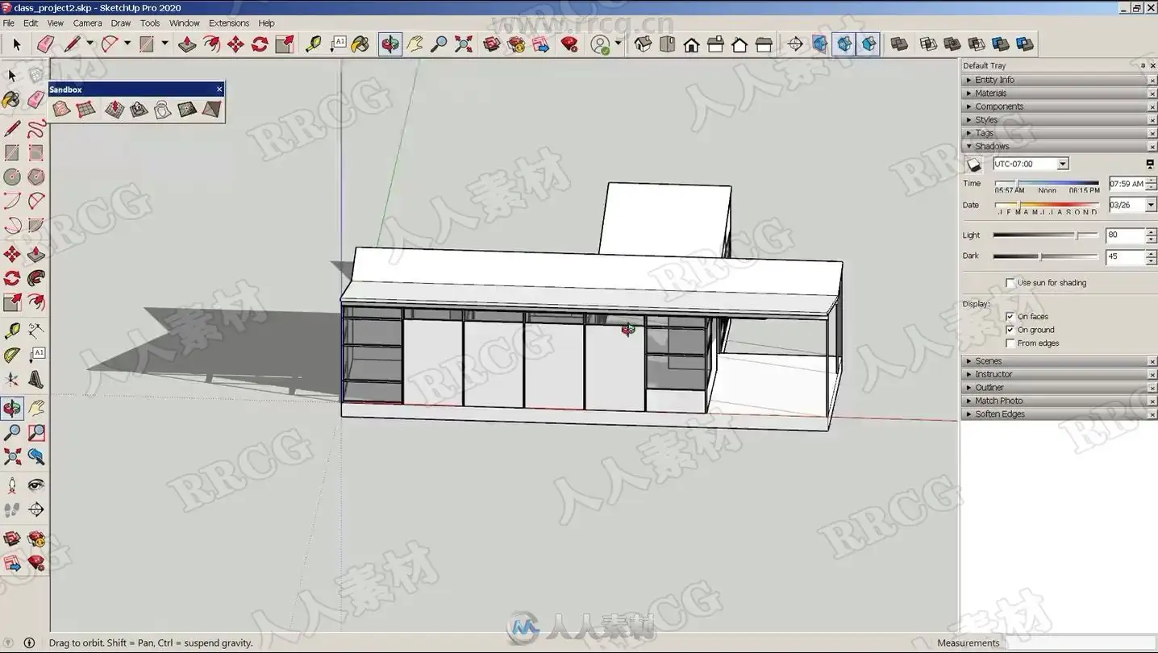Select the Text label tool in top toolbar

point(338,44)
